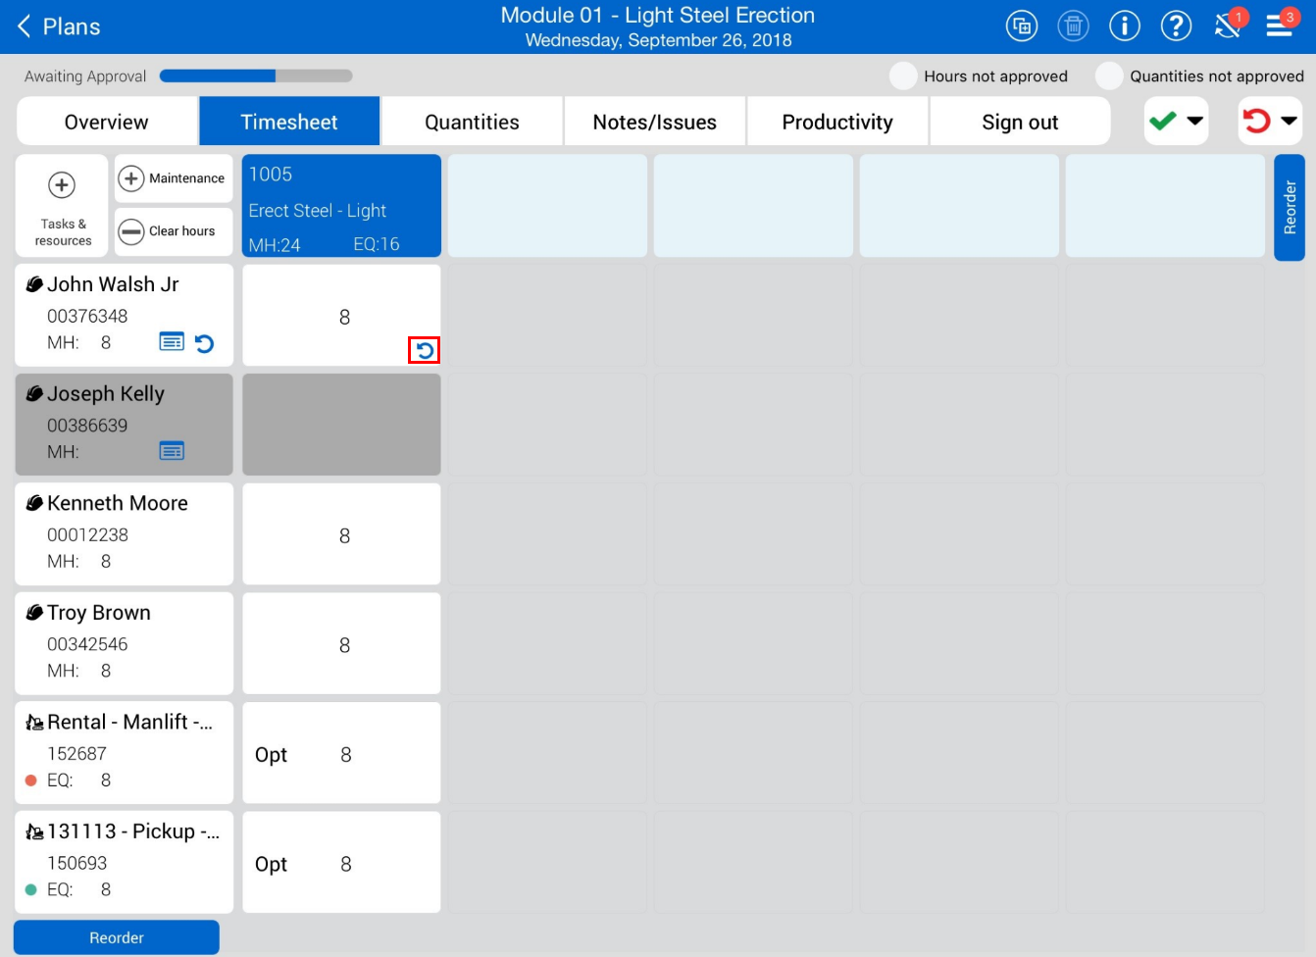
Task: Click the Module 01 - Light Steel Erection title
Action: click(x=658, y=15)
